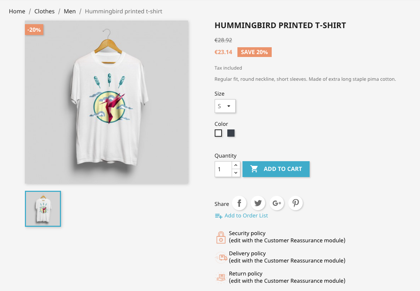Image resolution: width=420 pixels, height=291 pixels.
Task: Click the list-plus icon beside Add to Order List
Action: (x=219, y=216)
